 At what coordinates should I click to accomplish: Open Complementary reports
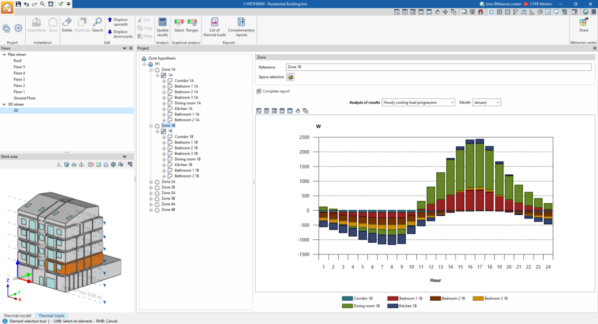(x=241, y=27)
